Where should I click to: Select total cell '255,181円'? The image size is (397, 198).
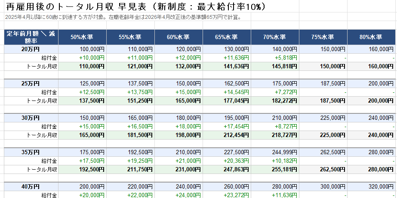tap(275, 170)
